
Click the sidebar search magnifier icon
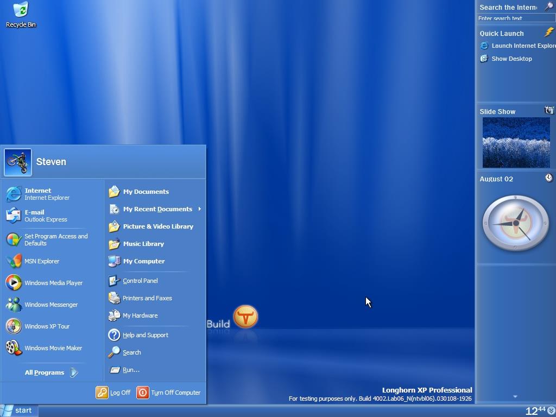pyautogui.click(x=549, y=7)
